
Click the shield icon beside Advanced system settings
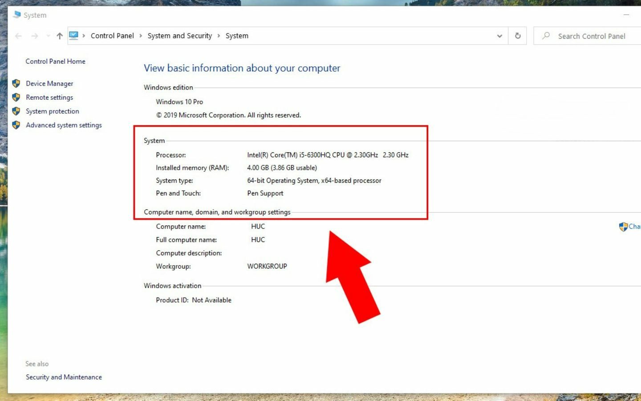pyautogui.click(x=16, y=125)
